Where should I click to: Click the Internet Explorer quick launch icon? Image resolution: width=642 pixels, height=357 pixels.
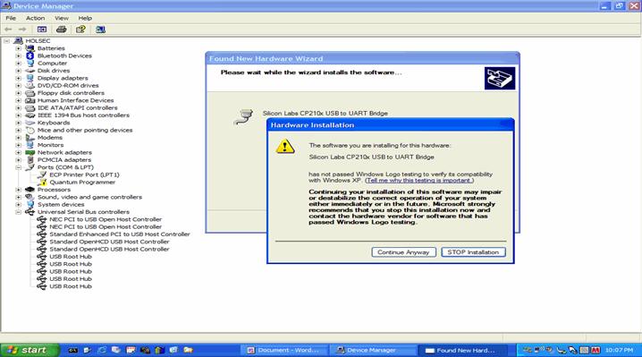[102, 350]
